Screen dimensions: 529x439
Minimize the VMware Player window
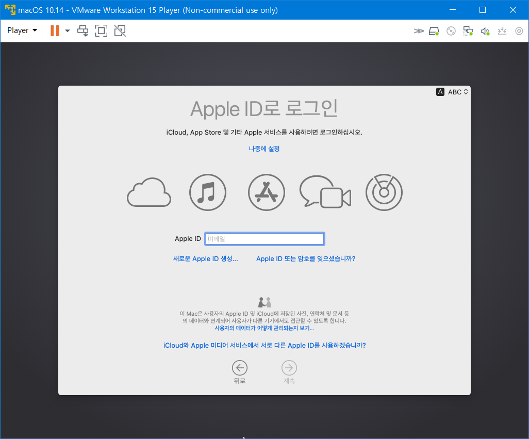(x=453, y=10)
